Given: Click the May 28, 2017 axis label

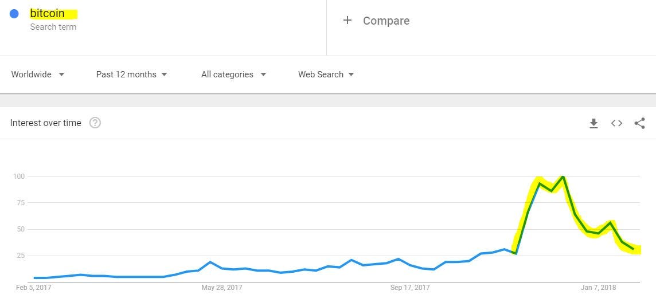Looking at the screenshot, I should pyautogui.click(x=221, y=288).
